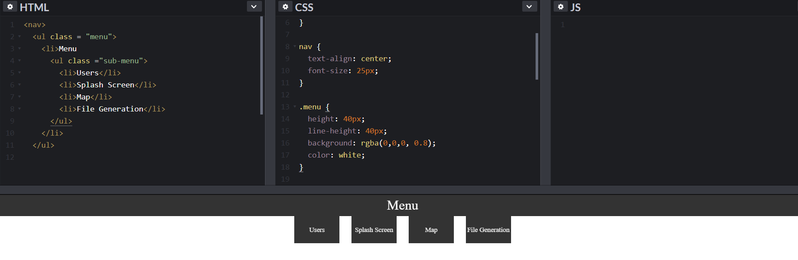The width and height of the screenshot is (798, 260).
Task: Click the HTML panel title
Action: point(34,7)
